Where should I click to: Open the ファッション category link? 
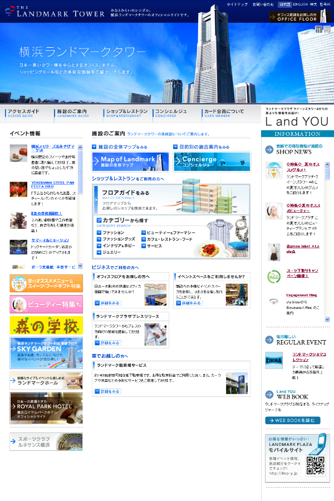pyautogui.click(x=113, y=232)
